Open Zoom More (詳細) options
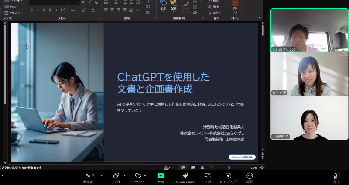 [x=250, y=178]
